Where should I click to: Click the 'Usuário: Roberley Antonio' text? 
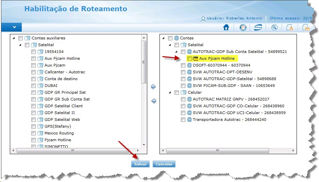pos(234,18)
